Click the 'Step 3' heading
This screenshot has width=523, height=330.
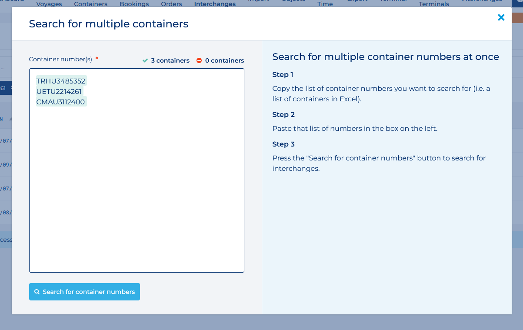coord(283,144)
